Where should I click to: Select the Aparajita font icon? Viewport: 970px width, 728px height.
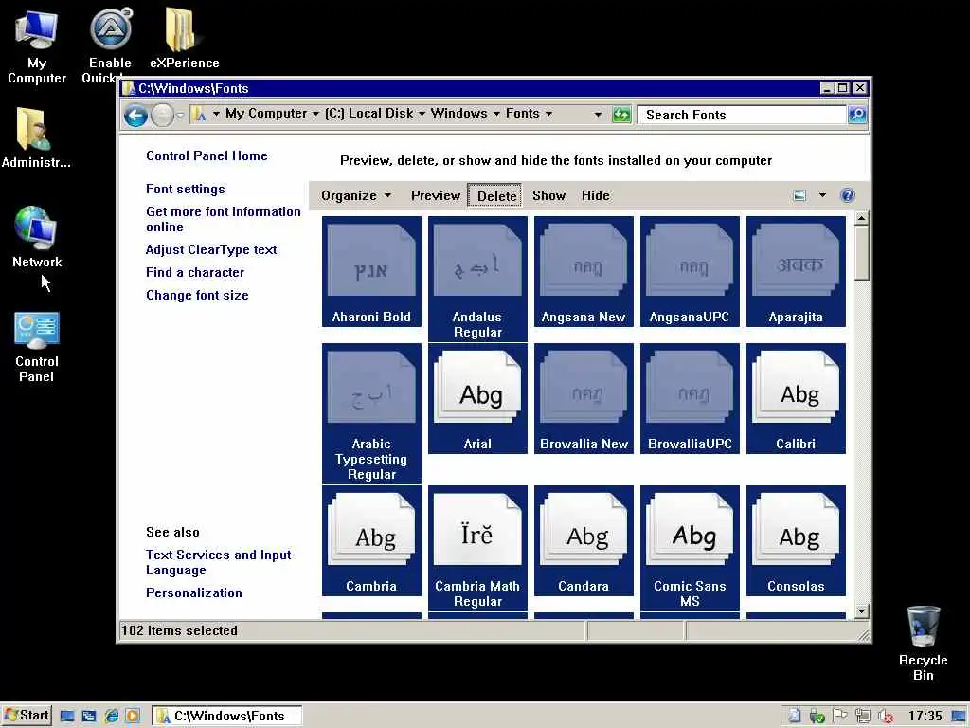796,271
